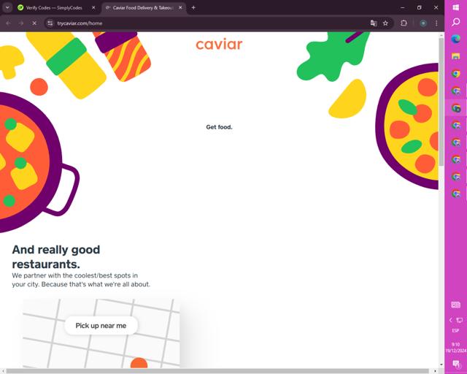The height and width of the screenshot is (374, 467).
Task: Open Windows search from taskbar
Action: 455,22
